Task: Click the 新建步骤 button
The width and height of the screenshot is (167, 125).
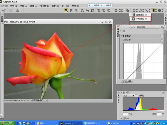Action: click(127, 81)
